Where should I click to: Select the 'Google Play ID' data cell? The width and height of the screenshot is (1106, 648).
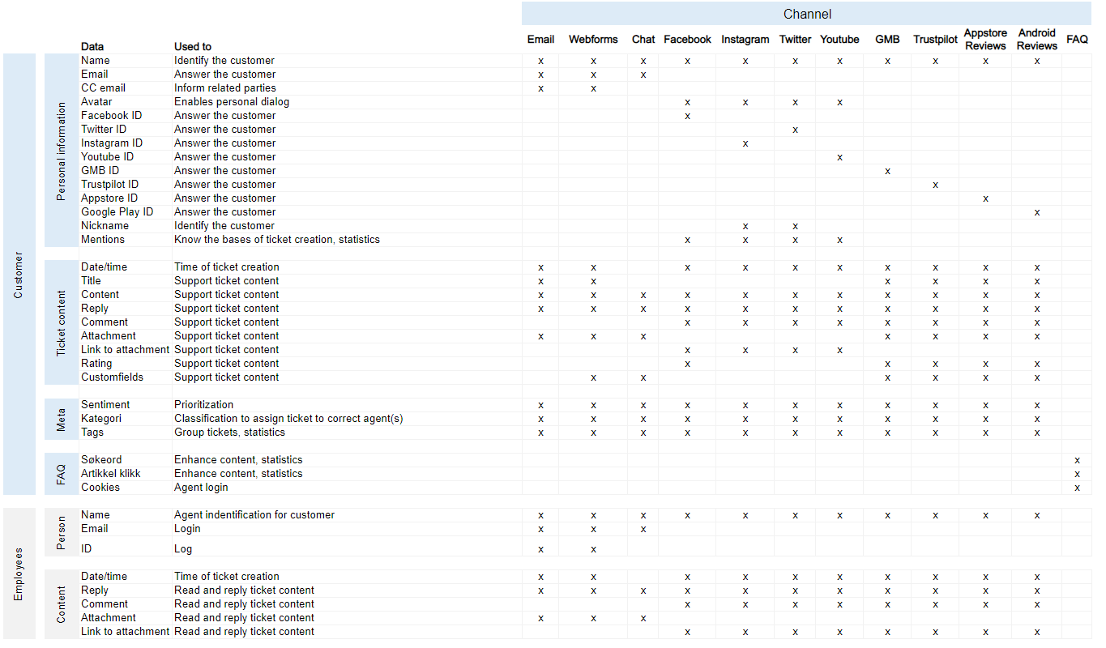(x=117, y=212)
